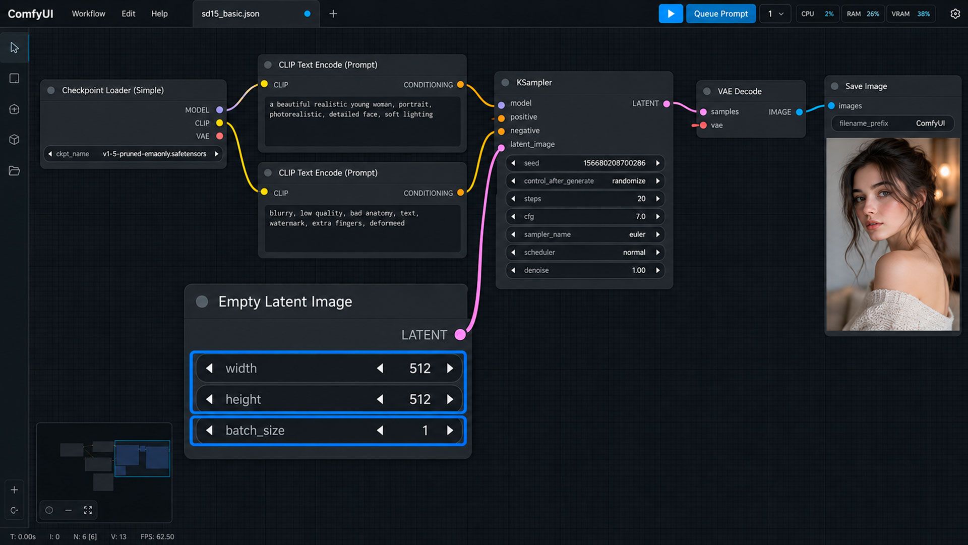Click the cfg 7.0 slider field
This screenshot has width=968, height=545.
click(x=585, y=216)
